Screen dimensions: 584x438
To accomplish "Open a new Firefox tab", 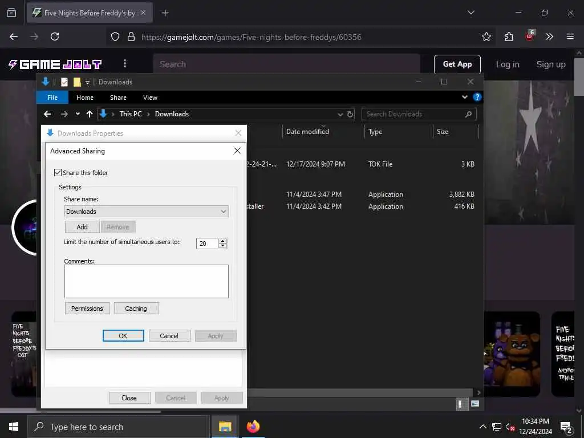I will click(x=165, y=13).
